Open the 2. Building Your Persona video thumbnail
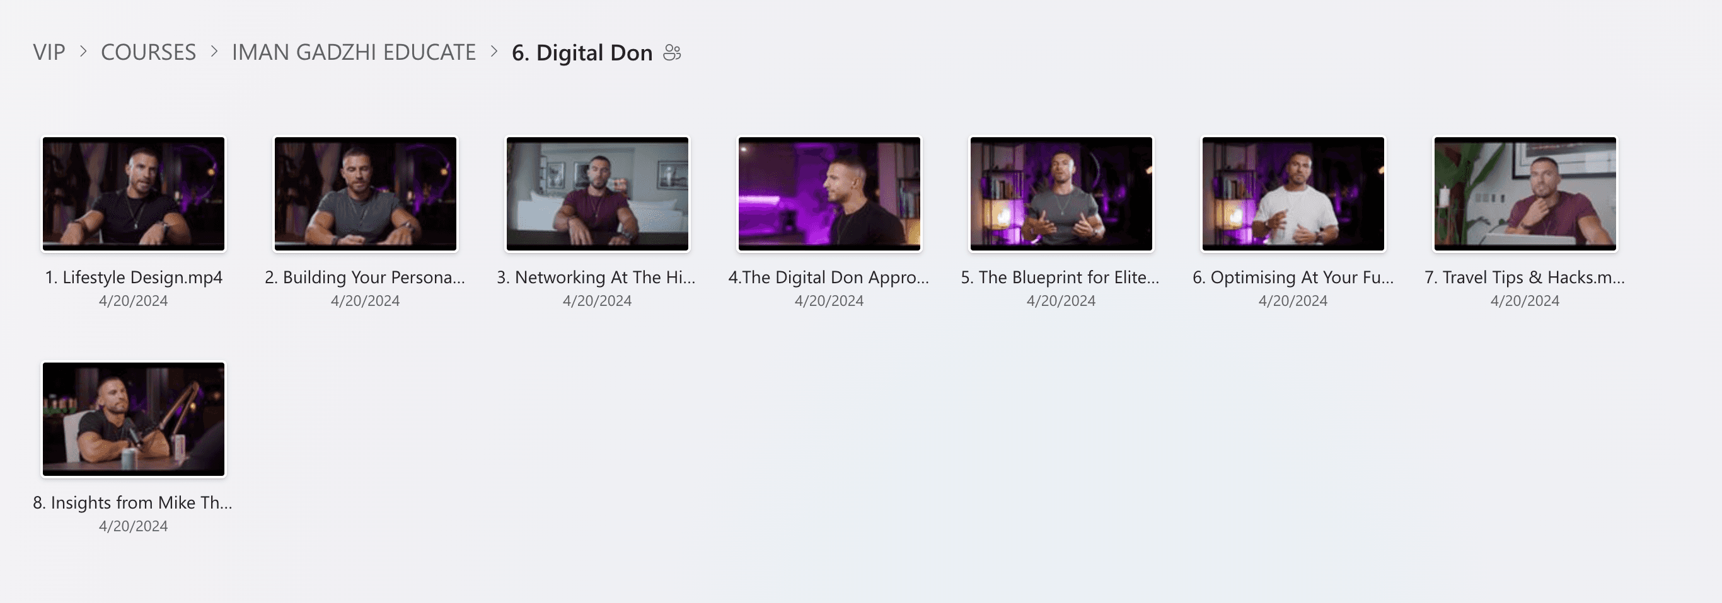The width and height of the screenshot is (1722, 603). 366,194
